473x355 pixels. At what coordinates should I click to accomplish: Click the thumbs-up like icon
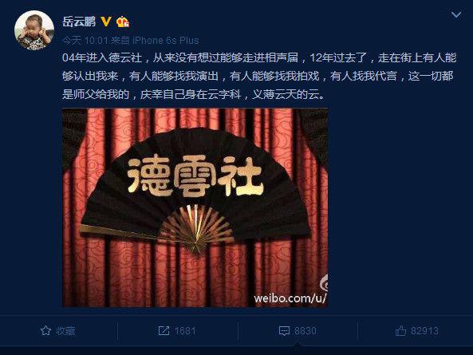coord(400,331)
